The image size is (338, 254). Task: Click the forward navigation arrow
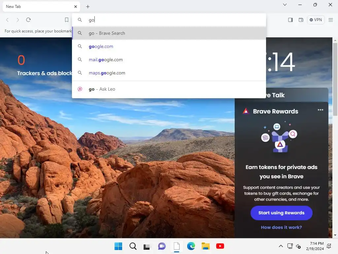18,20
